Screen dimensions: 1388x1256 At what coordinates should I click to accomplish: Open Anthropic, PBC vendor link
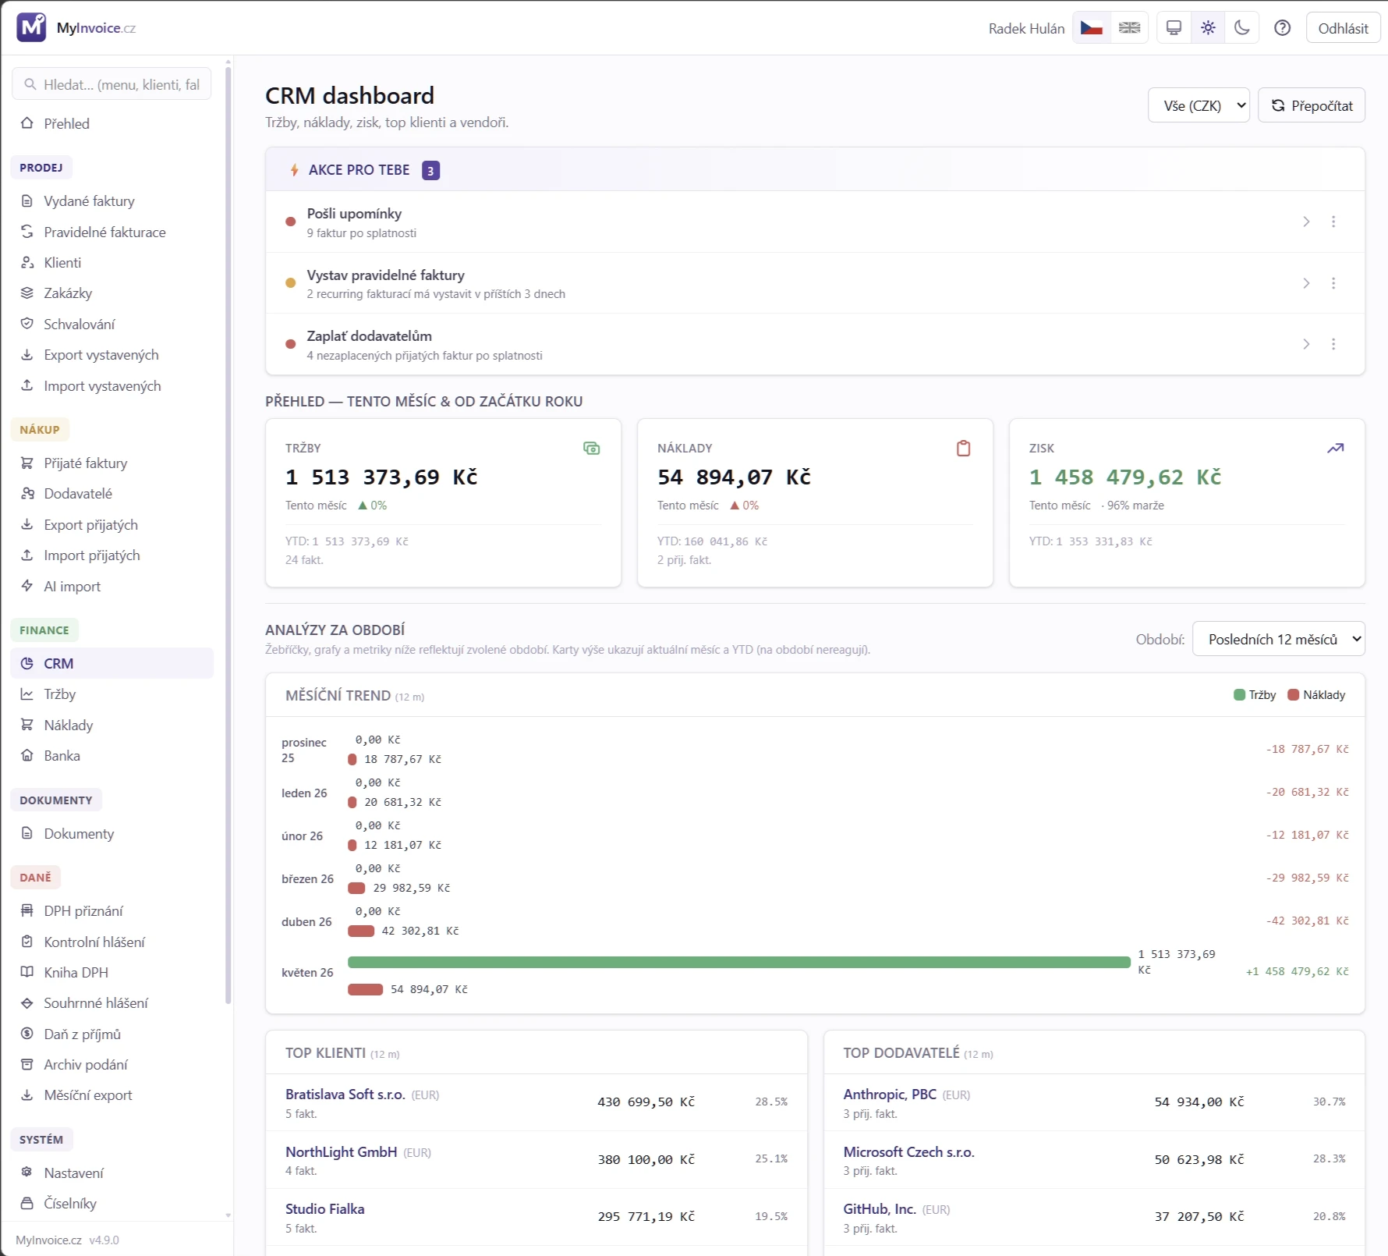[x=890, y=1094]
